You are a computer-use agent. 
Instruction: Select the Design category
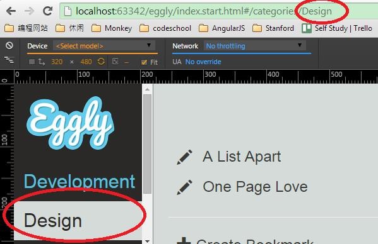coord(78,221)
